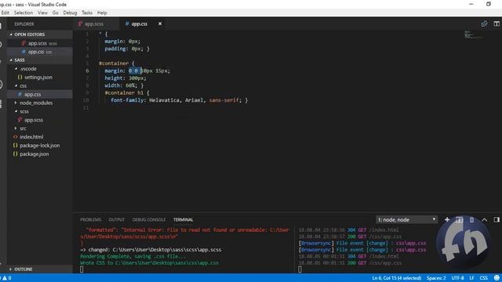The height and width of the screenshot is (282, 502).
Task: Open the Debug menu
Action: (70, 13)
